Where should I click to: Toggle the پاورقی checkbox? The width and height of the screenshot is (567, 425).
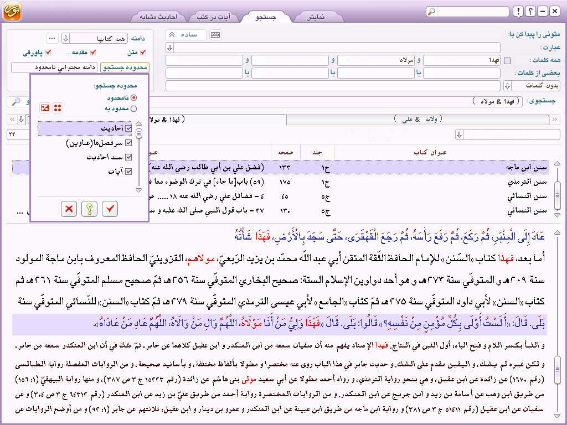tap(48, 53)
